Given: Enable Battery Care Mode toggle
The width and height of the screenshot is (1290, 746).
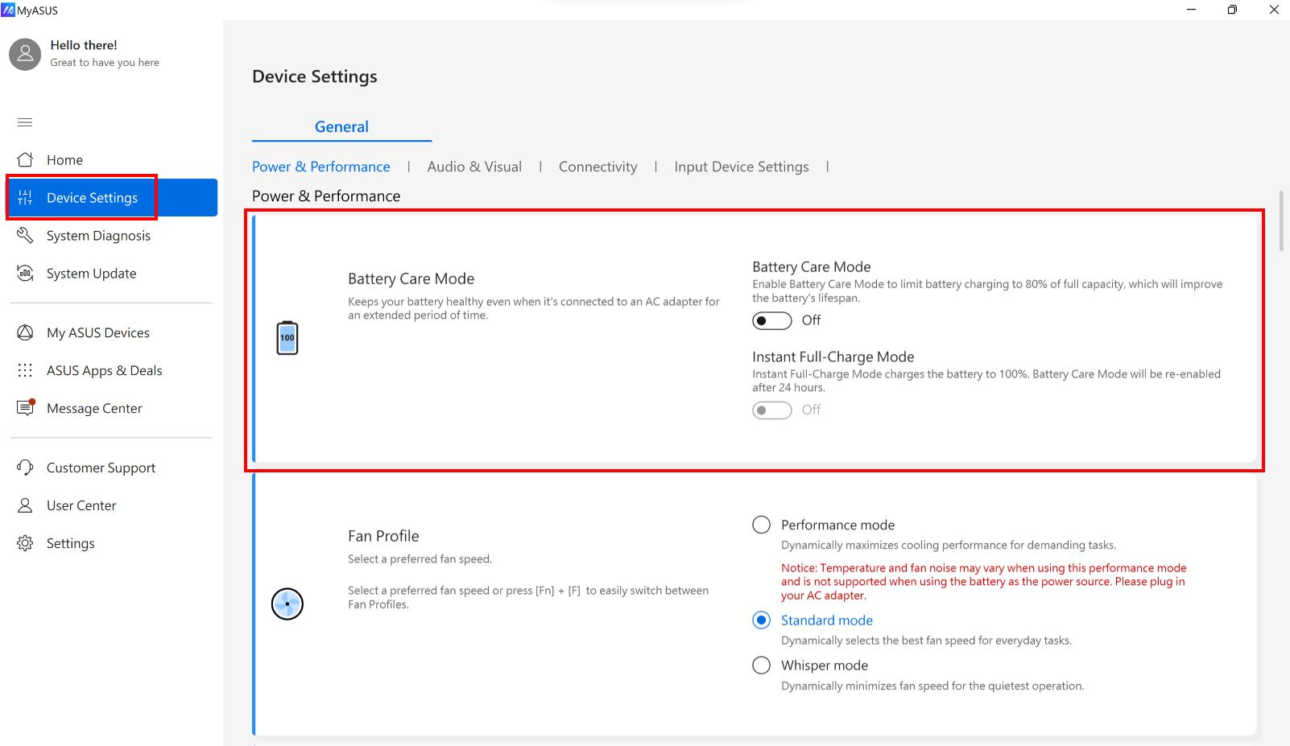Looking at the screenshot, I should (771, 320).
